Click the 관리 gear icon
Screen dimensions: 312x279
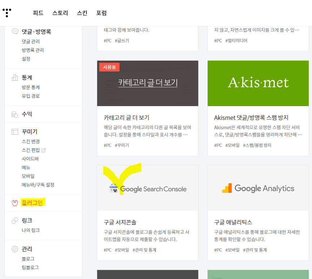click(x=15, y=249)
